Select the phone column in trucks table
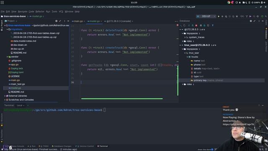Viewport: 268px width, 151px height. coord(197,65)
